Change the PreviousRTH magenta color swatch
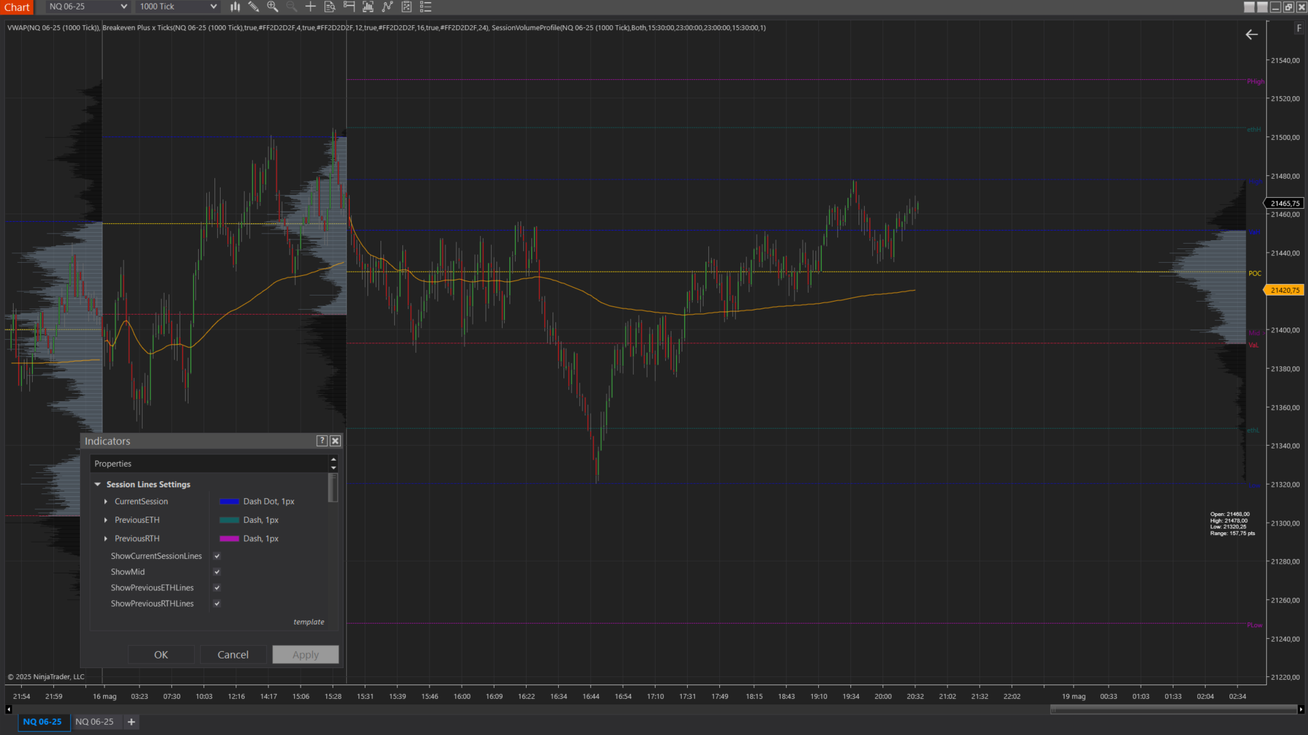 [228, 538]
